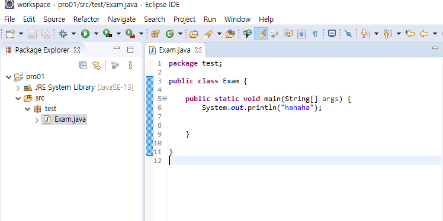The width and height of the screenshot is (443, 221).
Task: Start Debug with the bug icon
Action: point(63,34)
